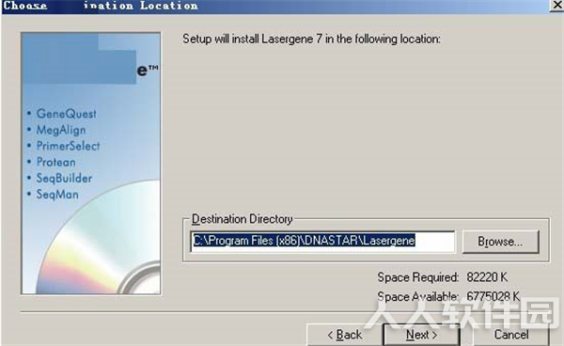Click the SeqMan item in the banner

pos(57,195)
